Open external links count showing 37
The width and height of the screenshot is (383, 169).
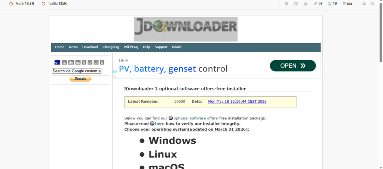coord(318,4)
